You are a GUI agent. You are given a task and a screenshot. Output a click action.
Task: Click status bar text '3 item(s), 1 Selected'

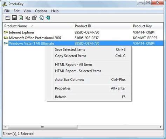click(18, 134)
